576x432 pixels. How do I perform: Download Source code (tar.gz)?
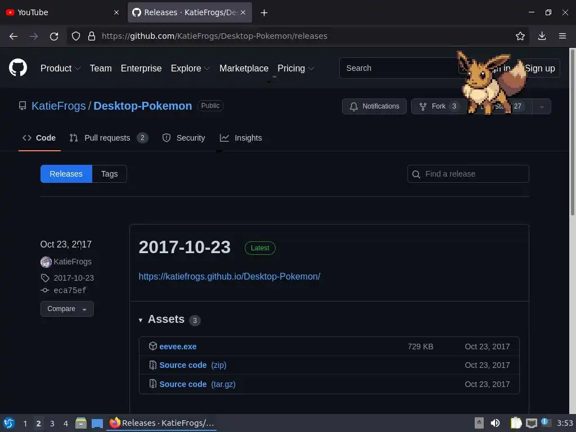tap(197, 384)
